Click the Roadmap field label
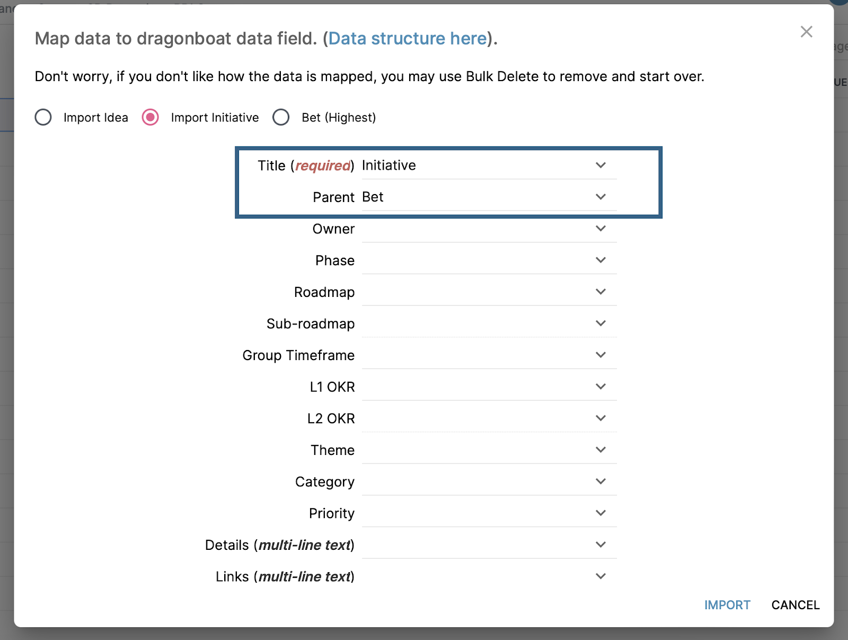Image resolution: width=848 pixels, height=640 pixels. (x=324, y=292)
